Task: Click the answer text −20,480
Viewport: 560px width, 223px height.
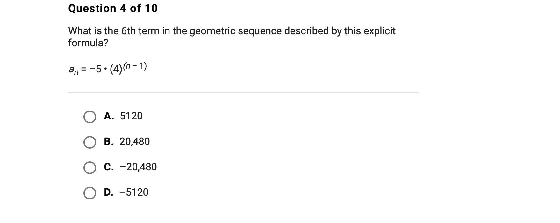Action: coord(138,167)
